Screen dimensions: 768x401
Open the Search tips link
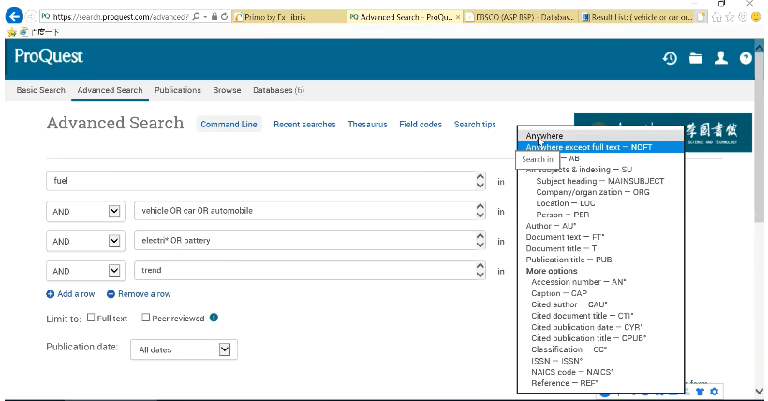point(475,125)
